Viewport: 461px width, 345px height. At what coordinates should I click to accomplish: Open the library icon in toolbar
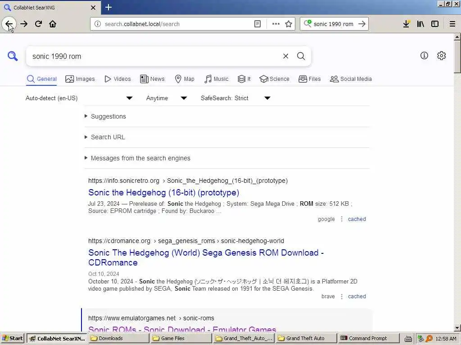click(420, 24)
